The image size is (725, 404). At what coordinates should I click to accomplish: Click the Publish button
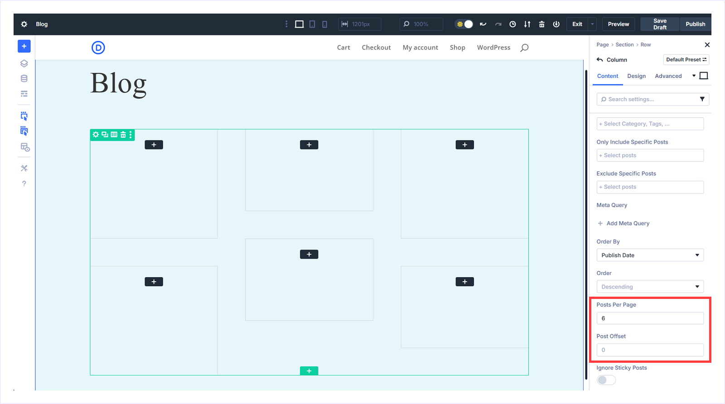pos(695,24)
